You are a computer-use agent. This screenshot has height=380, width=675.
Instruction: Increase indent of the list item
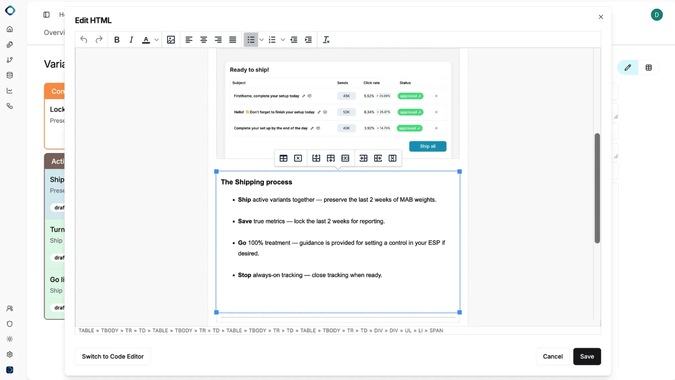(308, 40)
